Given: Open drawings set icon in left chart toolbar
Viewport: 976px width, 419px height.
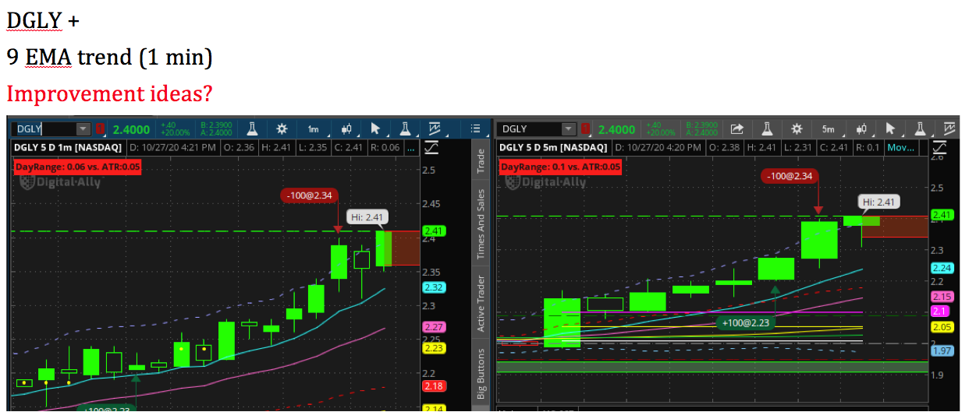Looking at the screenshot, I should pyautogui.click(x=435, y=129).
